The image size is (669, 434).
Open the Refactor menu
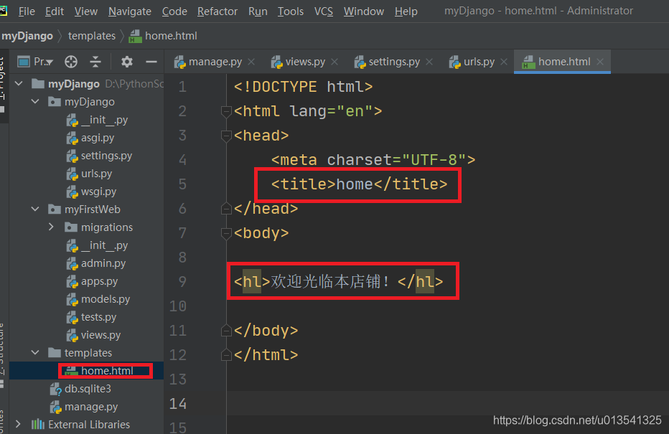pos(217,11)
